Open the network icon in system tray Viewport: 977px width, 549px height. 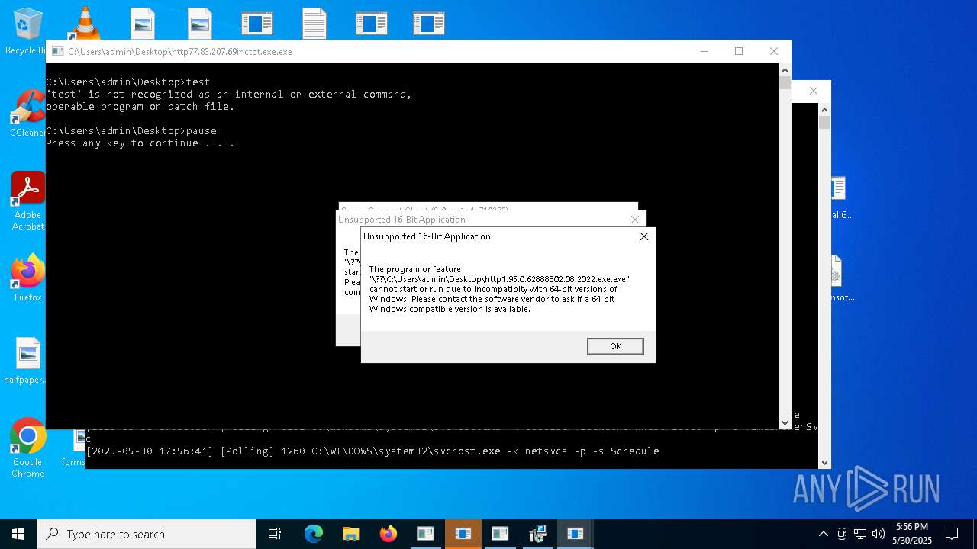coord(860,534)
